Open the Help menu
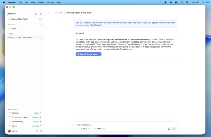211x137 pixels. [x=58, y=2]
